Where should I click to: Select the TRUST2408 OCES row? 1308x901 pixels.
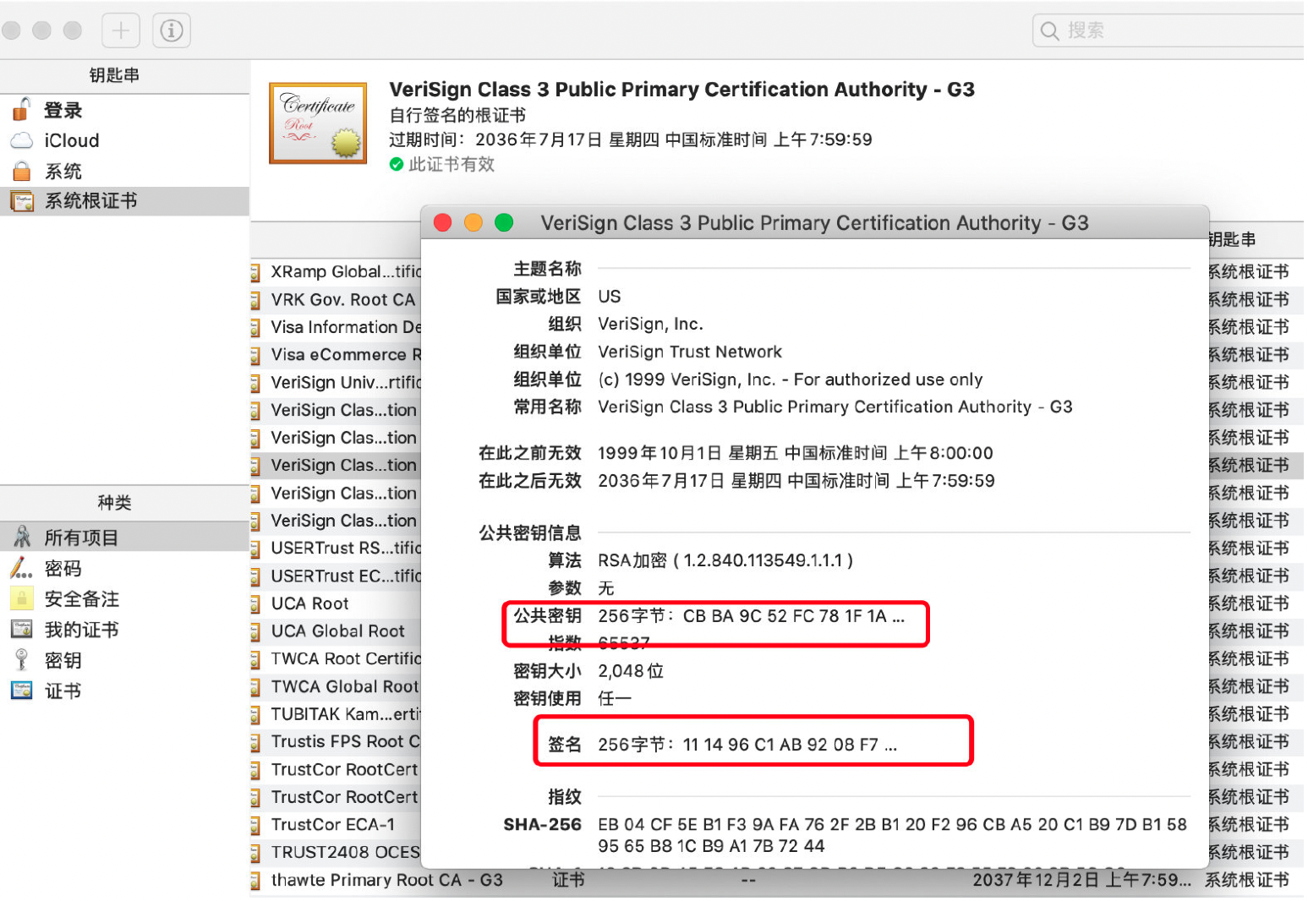pos(336,853)
